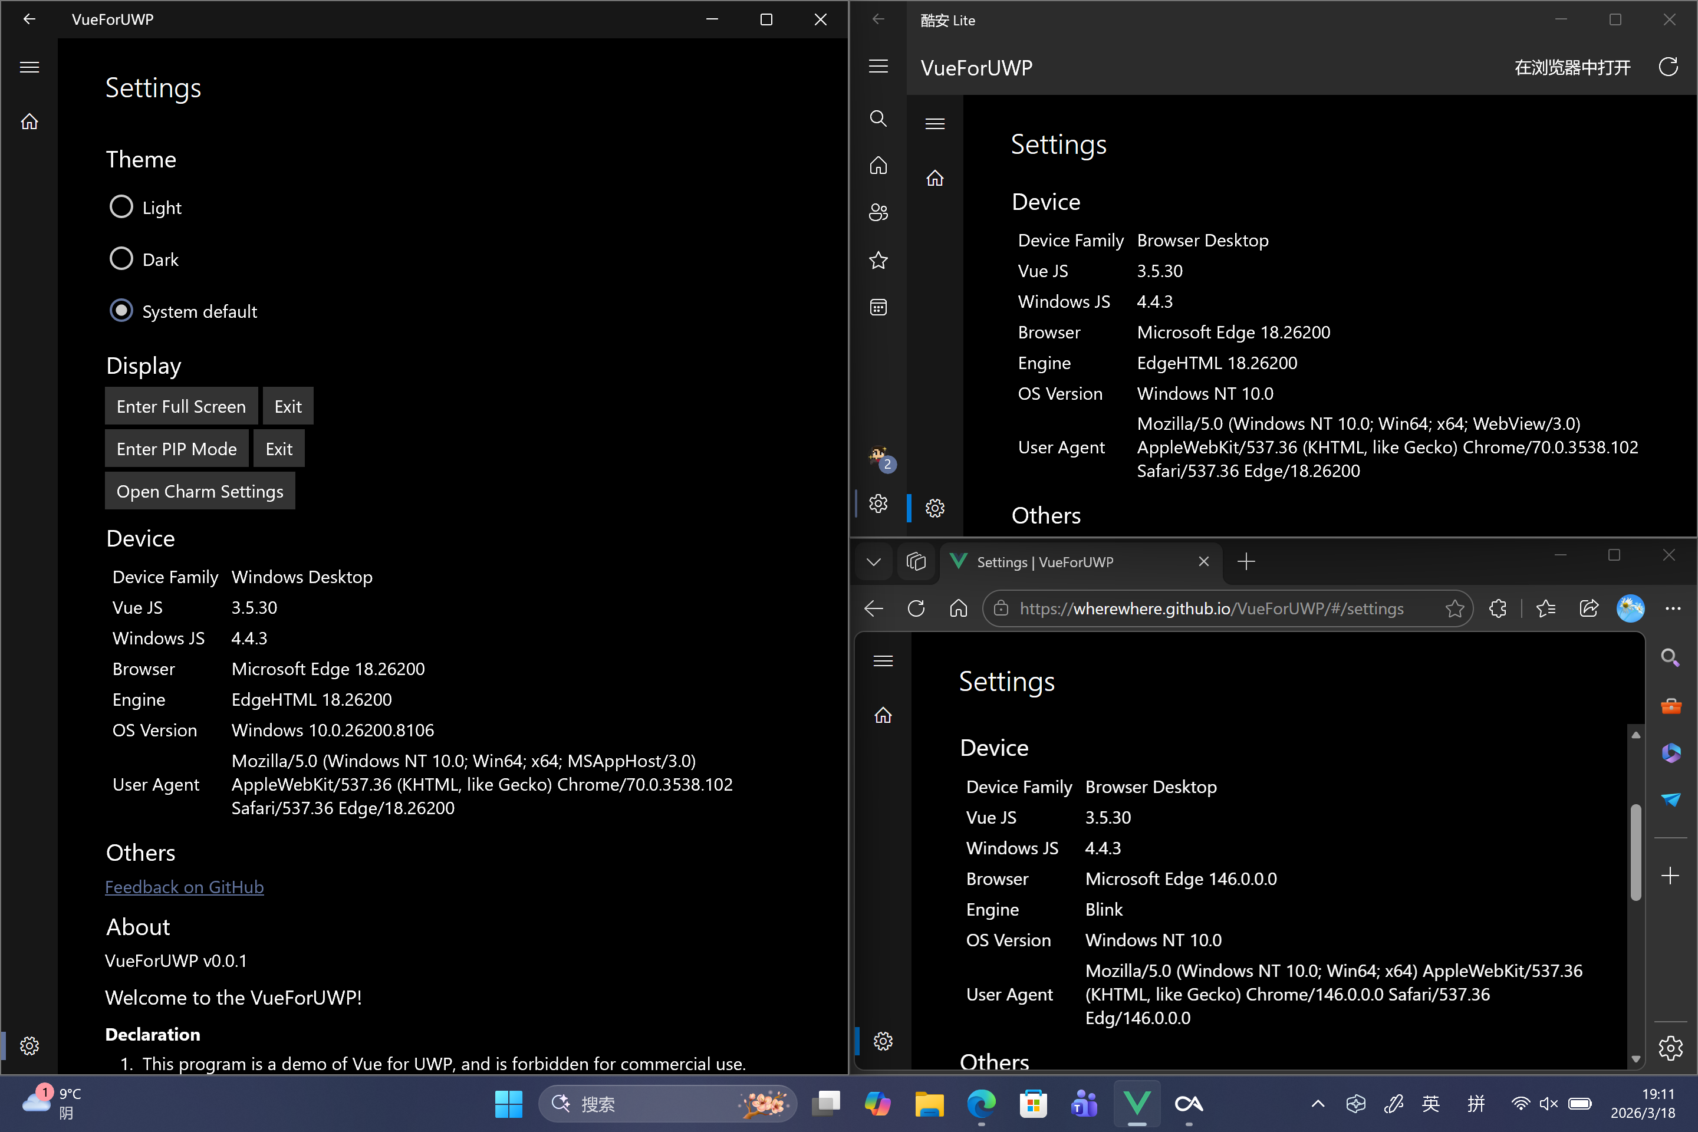The image size is (1698, 1132).
Task: Choose the Dark theme option
Action: [121, 259]
